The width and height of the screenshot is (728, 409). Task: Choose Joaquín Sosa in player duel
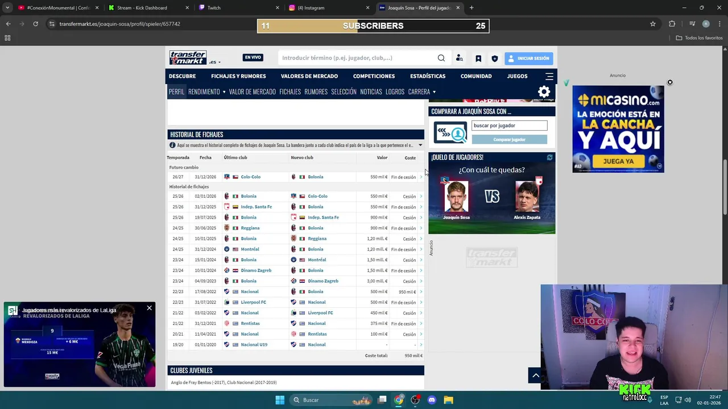tap(456, 198)
